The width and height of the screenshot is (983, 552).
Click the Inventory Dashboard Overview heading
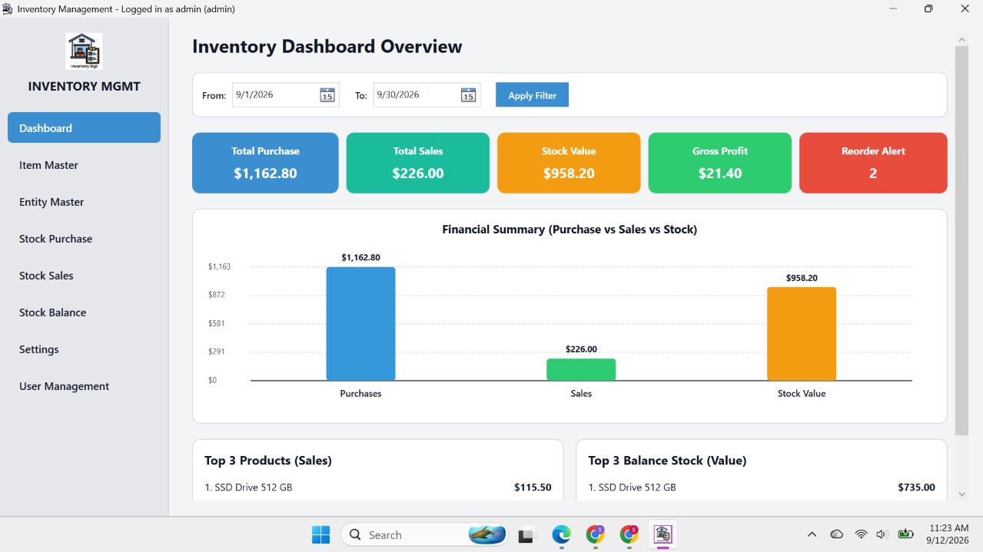pos(327,46)
